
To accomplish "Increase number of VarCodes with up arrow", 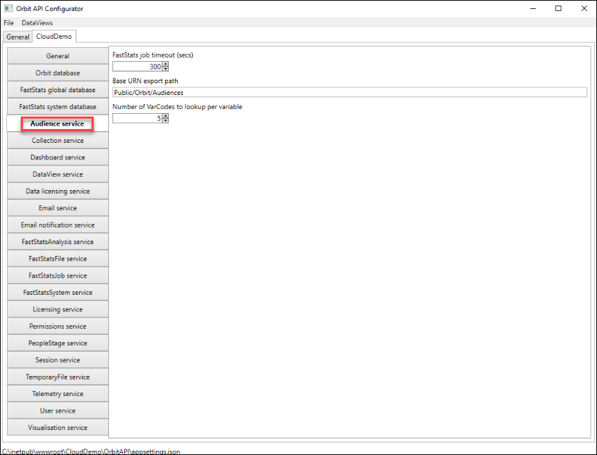I will click(x=165, y=116).
